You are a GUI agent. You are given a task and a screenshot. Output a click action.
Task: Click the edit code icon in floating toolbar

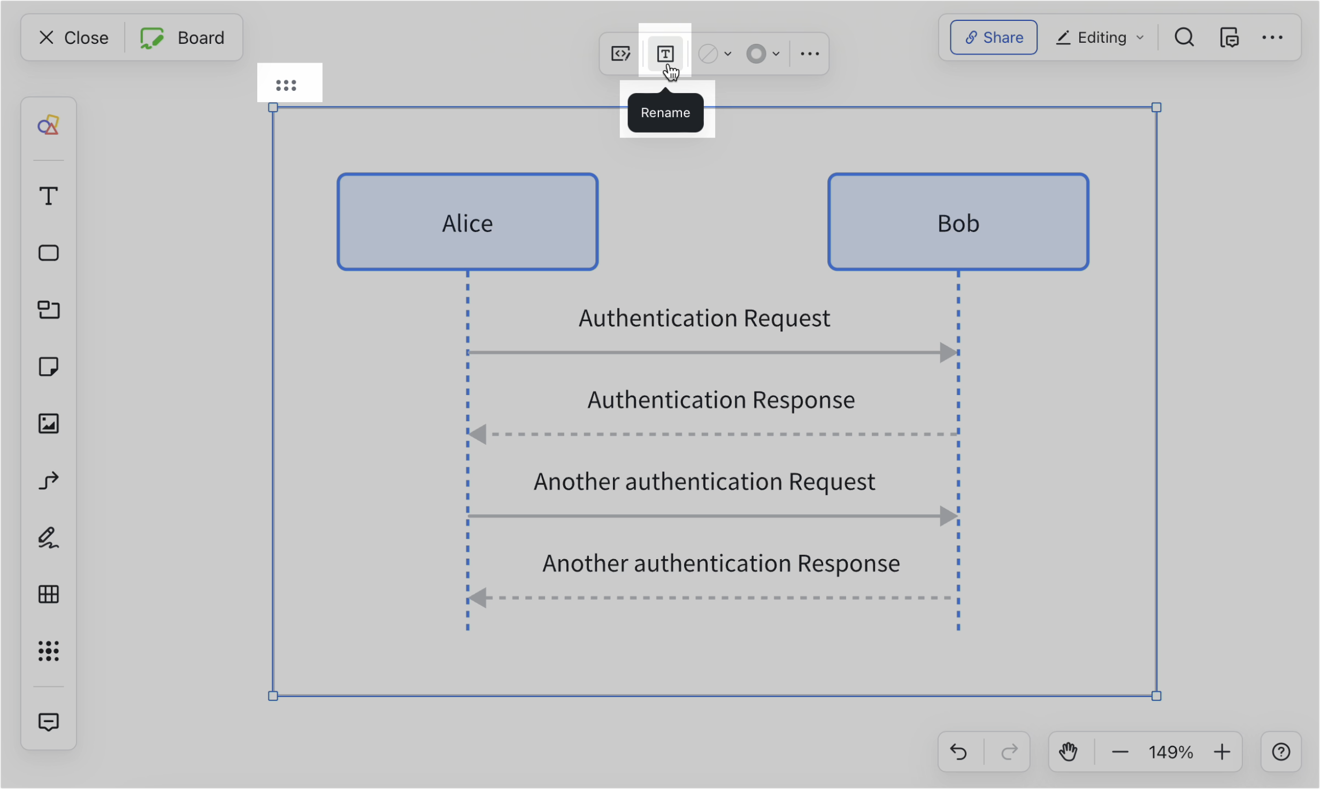click(621, 53)
